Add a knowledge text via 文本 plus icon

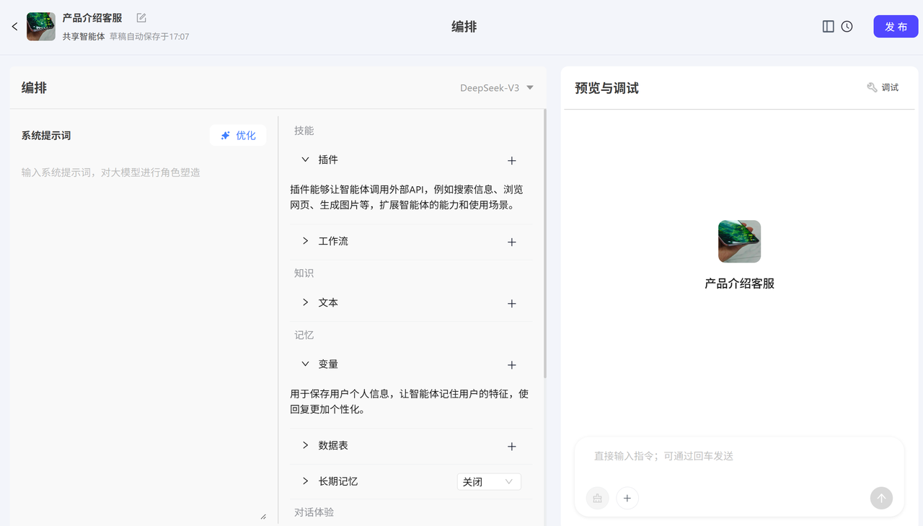(x=511, y=304)
